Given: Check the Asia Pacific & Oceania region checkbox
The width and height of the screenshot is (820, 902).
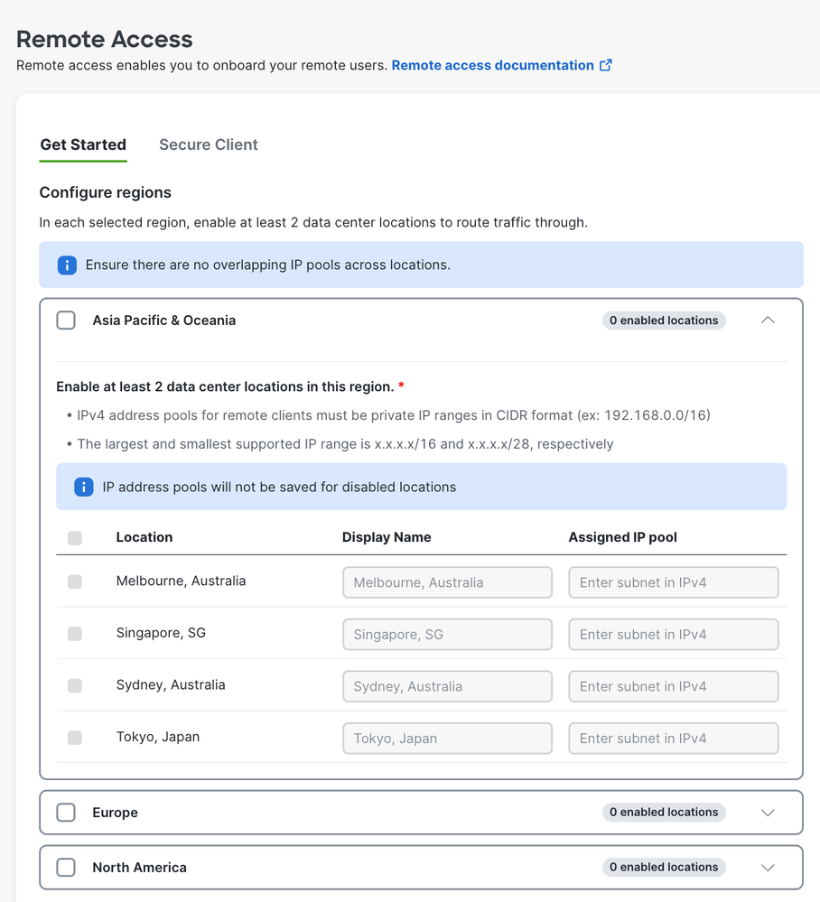Looking at the screenshot, I should click(x=66, y=321).
